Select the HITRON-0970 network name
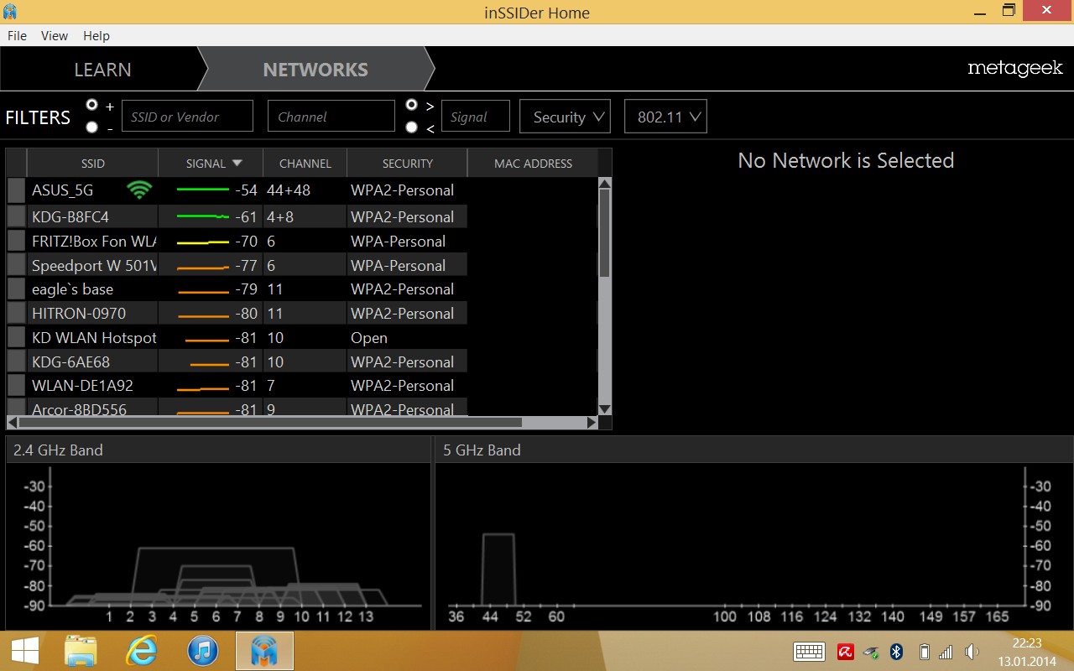 point(79,314)
